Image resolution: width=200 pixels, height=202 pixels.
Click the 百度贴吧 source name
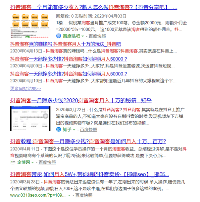coord(72,36)
